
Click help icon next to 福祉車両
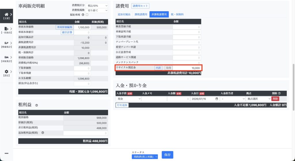click(x=83, y=15)
